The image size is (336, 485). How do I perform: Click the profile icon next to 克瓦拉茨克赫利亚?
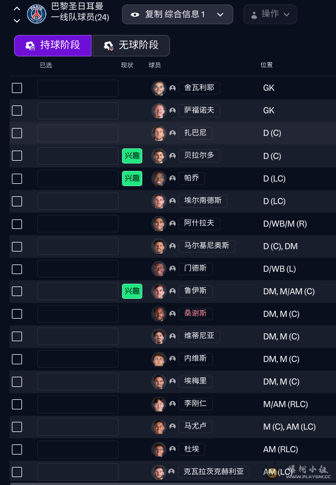point(172,471)
